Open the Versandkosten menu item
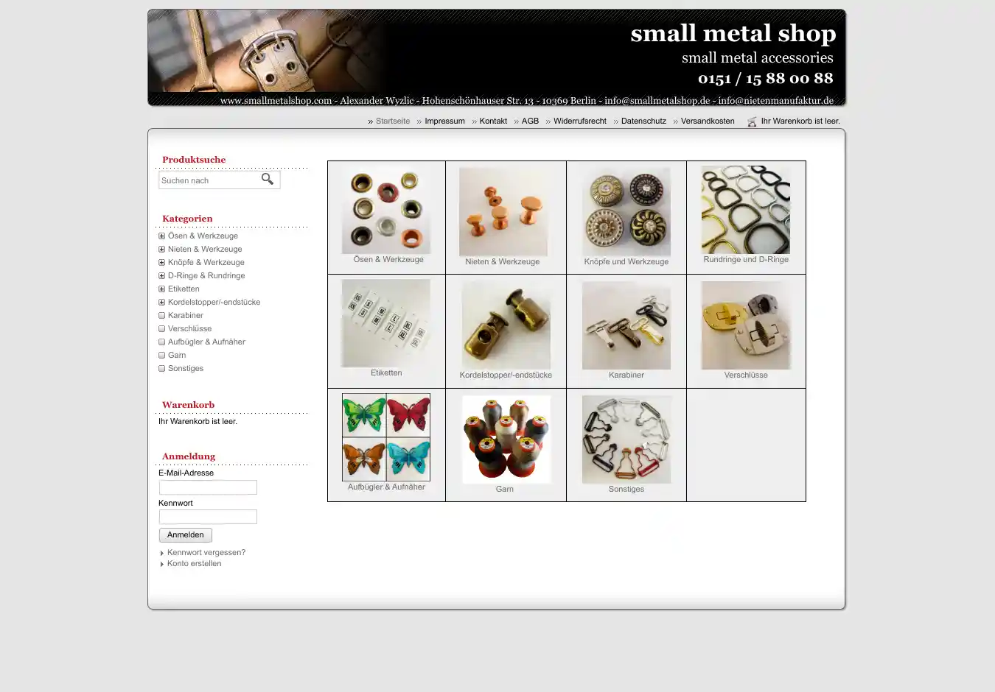This screenshot has width=995, height=692. click(707, 121)
